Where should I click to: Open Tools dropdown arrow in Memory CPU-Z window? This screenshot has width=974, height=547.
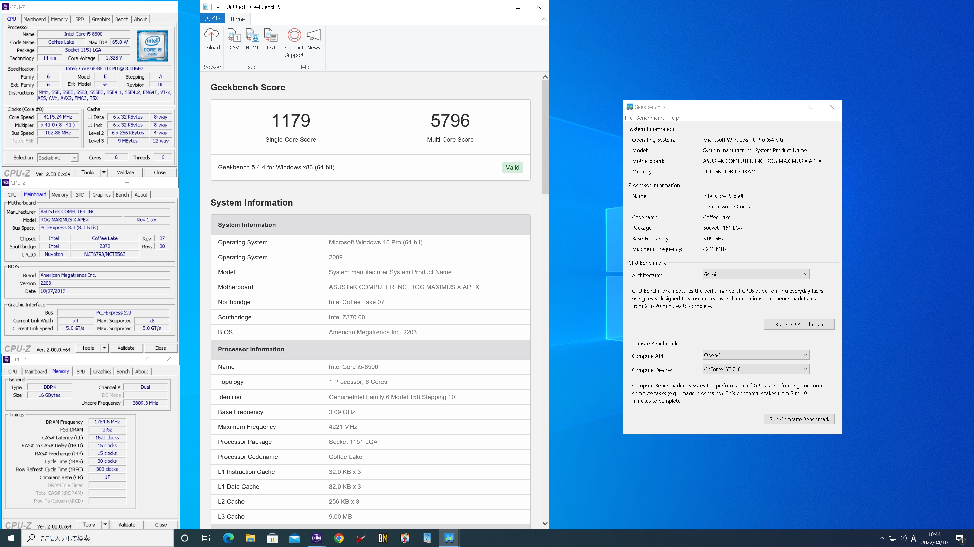105,524
